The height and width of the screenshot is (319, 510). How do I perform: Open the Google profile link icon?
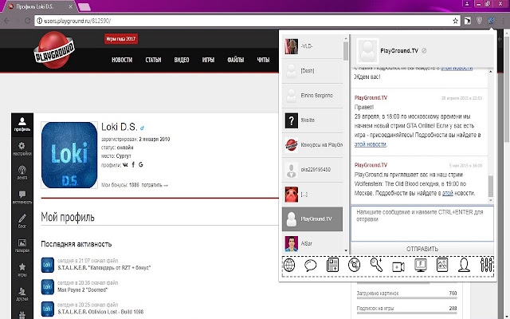click(140, 165)
